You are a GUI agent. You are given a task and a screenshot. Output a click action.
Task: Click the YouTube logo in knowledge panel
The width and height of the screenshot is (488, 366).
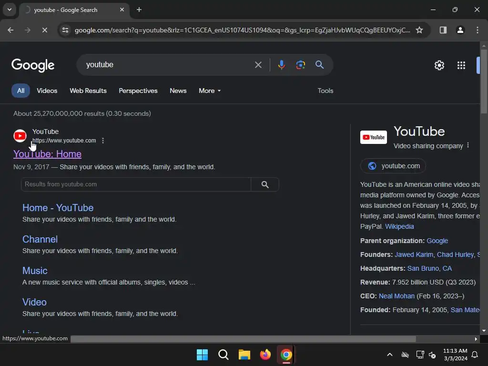pyautogui.click(x=374, y=137)
